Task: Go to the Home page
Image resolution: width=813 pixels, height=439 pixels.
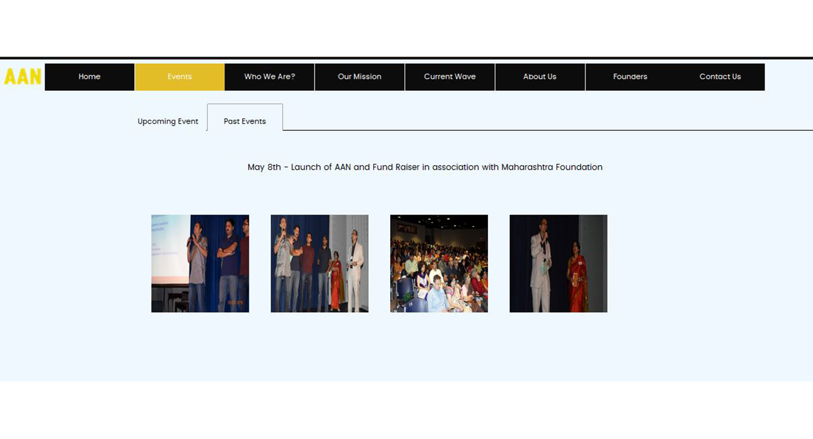Action: click(90, 77)
